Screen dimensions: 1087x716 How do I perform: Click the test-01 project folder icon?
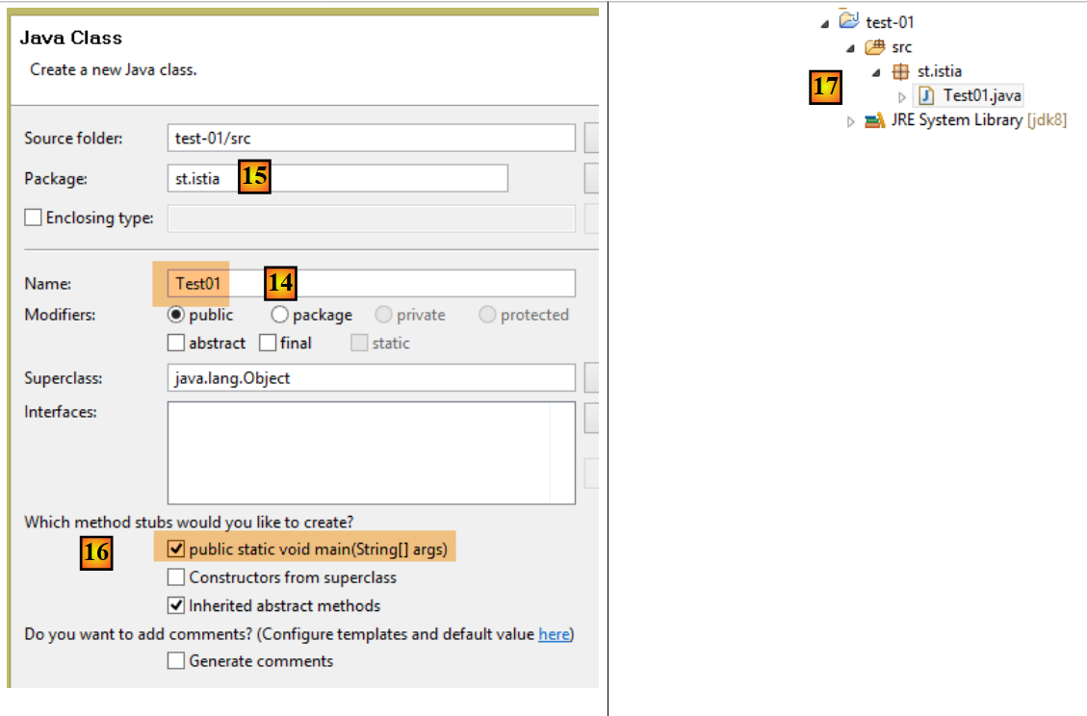(848, 21)
